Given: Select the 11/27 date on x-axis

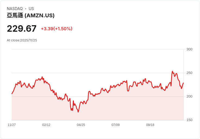Looking at the screenshot, I should pyautogui.click(x=12, y=125).
